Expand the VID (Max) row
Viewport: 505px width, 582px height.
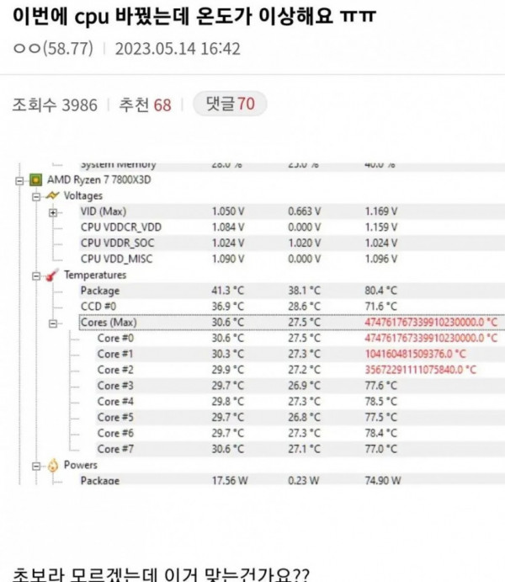tap(53, 213)
